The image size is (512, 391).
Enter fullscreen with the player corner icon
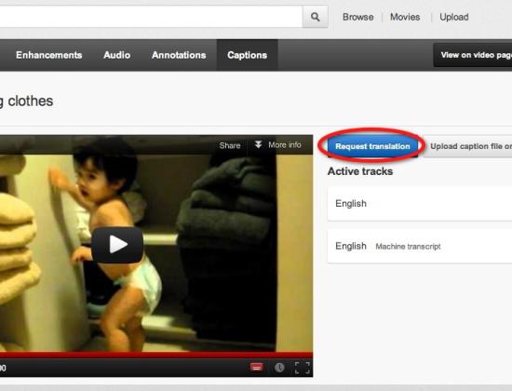303,368
